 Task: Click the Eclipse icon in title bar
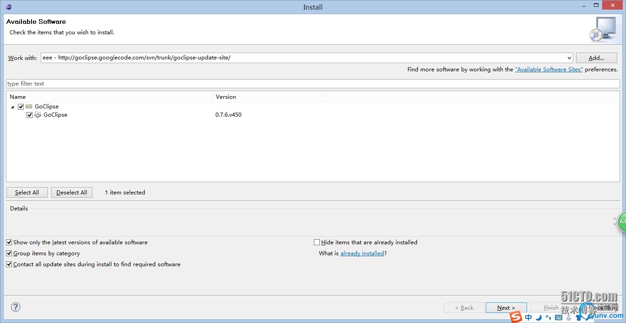coord(8,7)
